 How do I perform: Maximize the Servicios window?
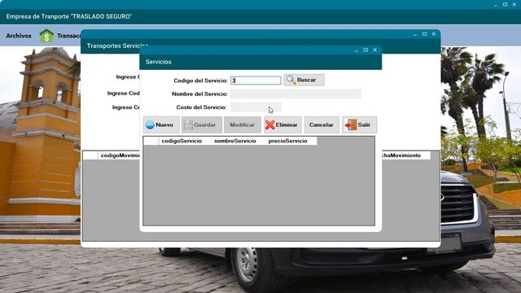click(366, 50)
